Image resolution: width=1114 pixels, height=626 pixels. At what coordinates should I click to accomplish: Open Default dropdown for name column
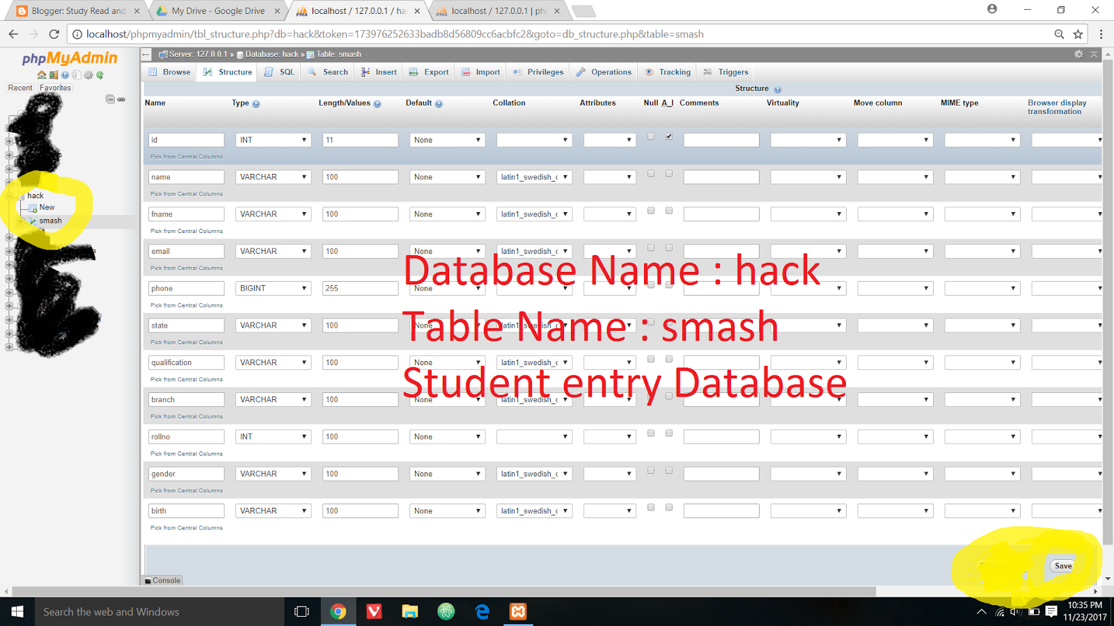click(447, 177)
